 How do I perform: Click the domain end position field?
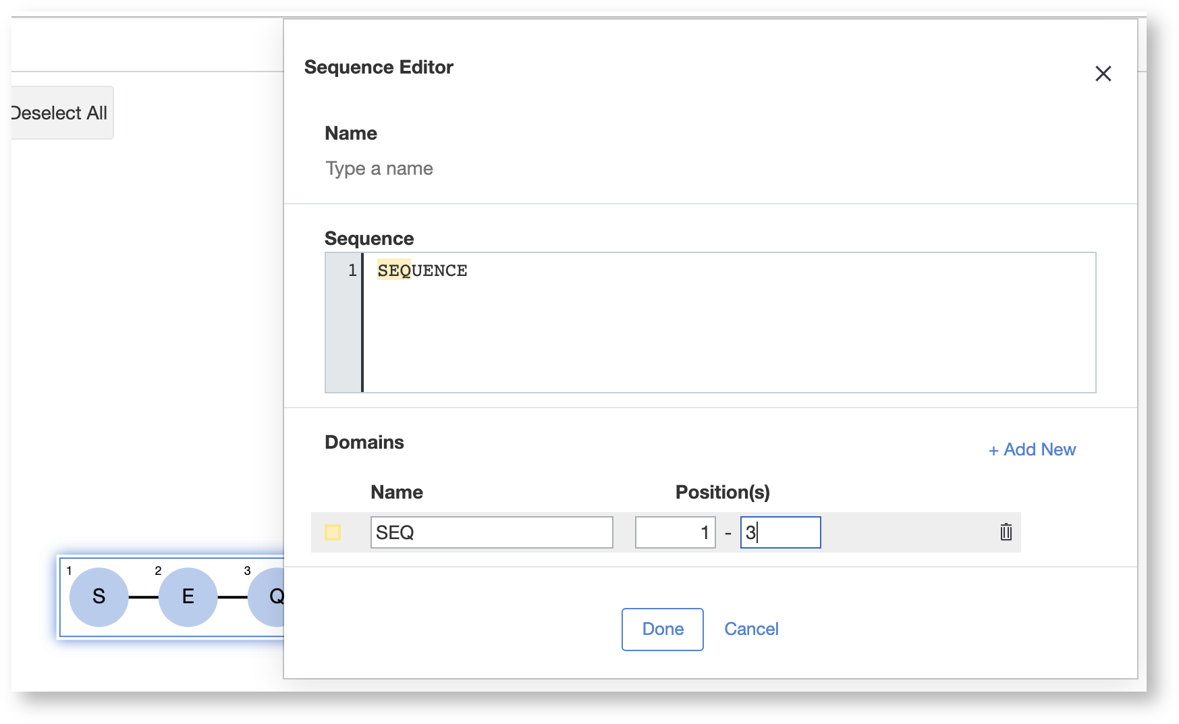(780, 532)
